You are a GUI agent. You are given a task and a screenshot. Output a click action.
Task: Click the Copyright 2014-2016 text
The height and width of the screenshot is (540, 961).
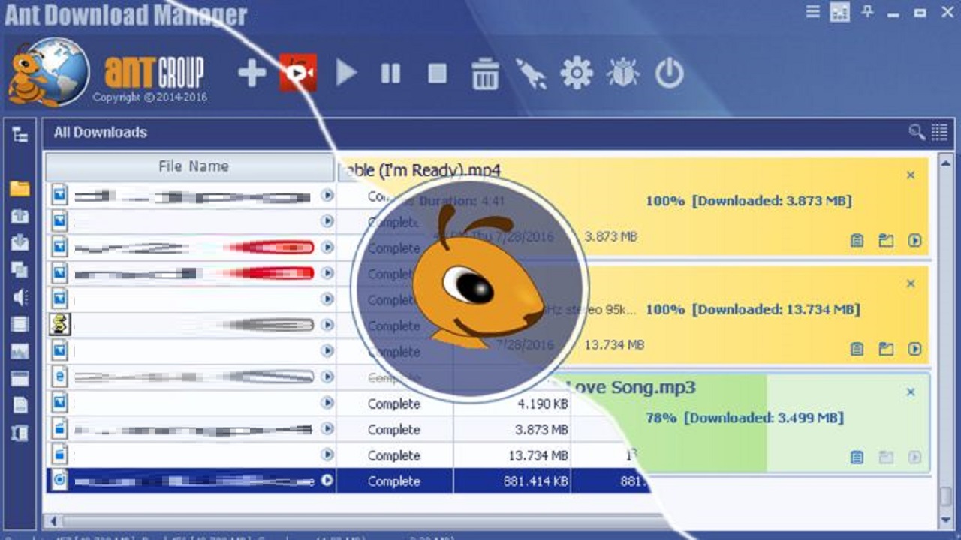coord(150,97)
